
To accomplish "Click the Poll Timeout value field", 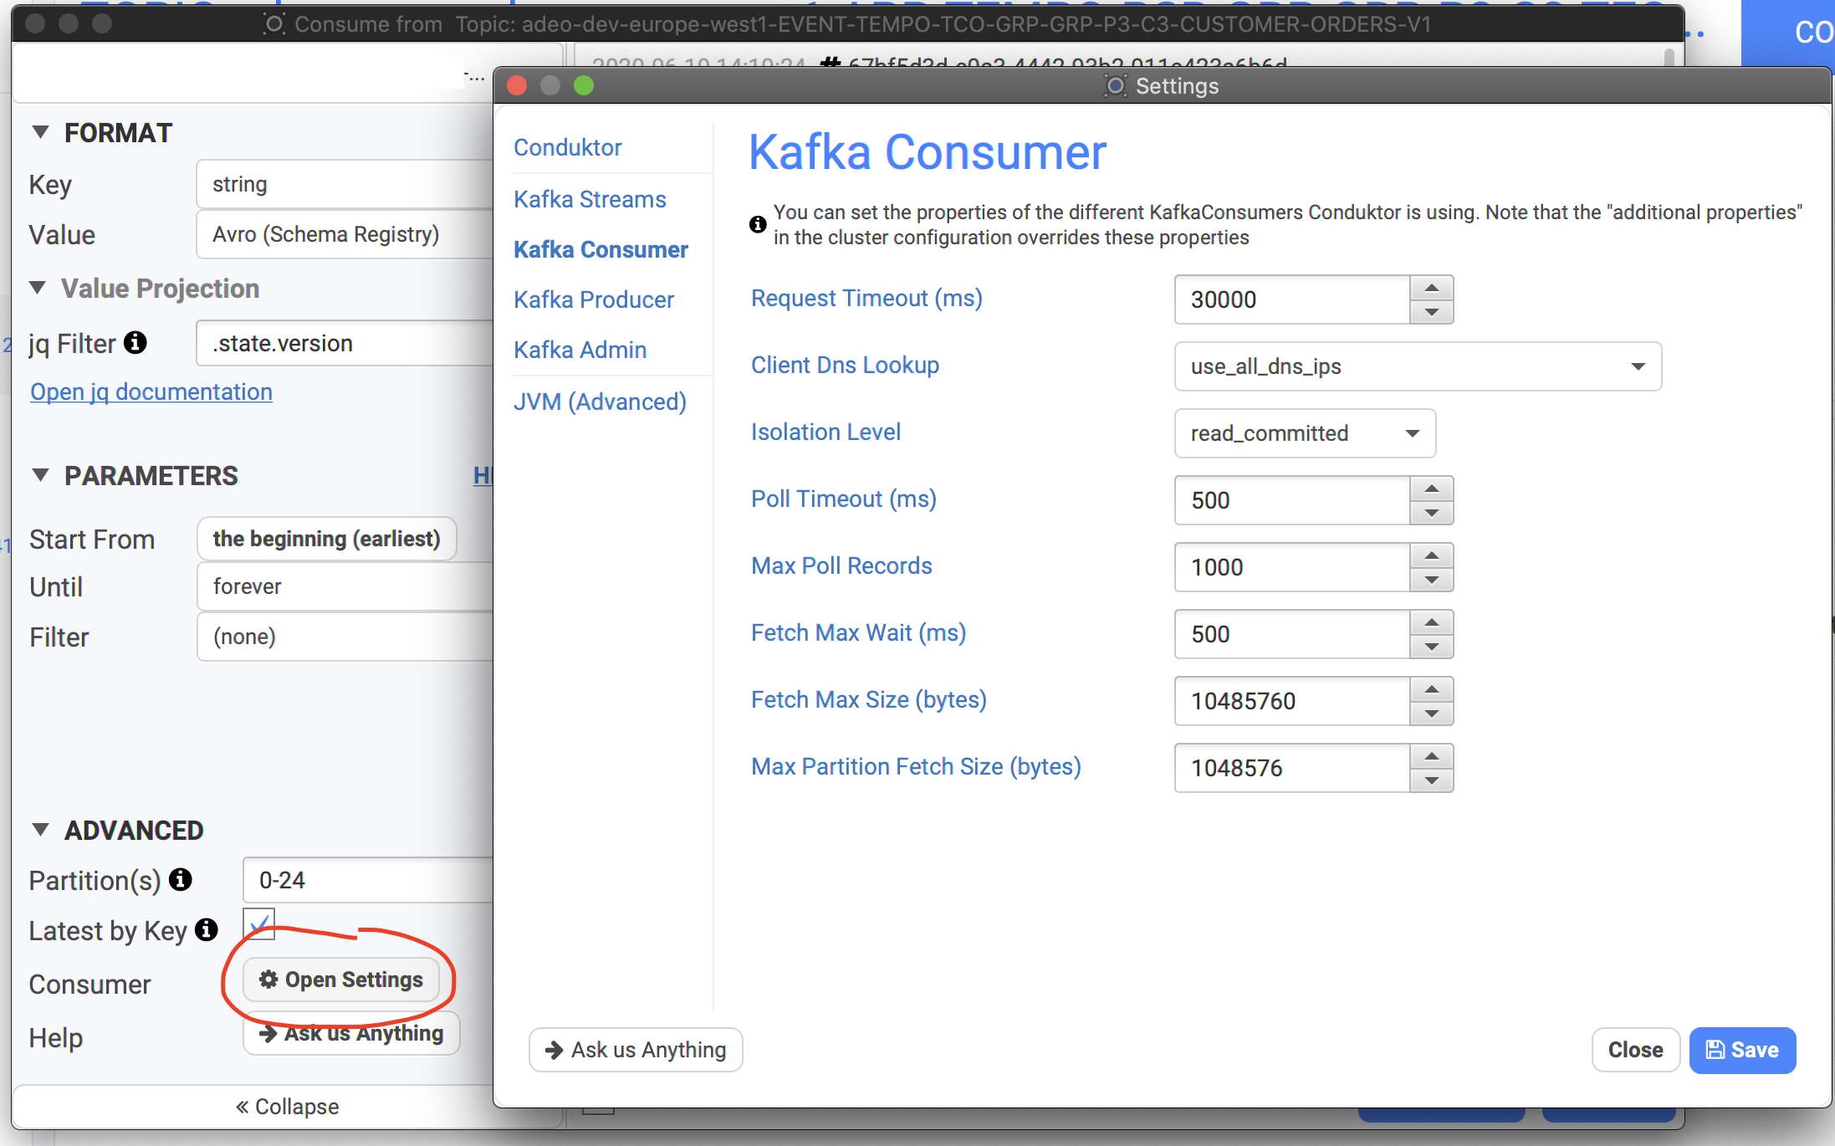I will point(1292,500).
